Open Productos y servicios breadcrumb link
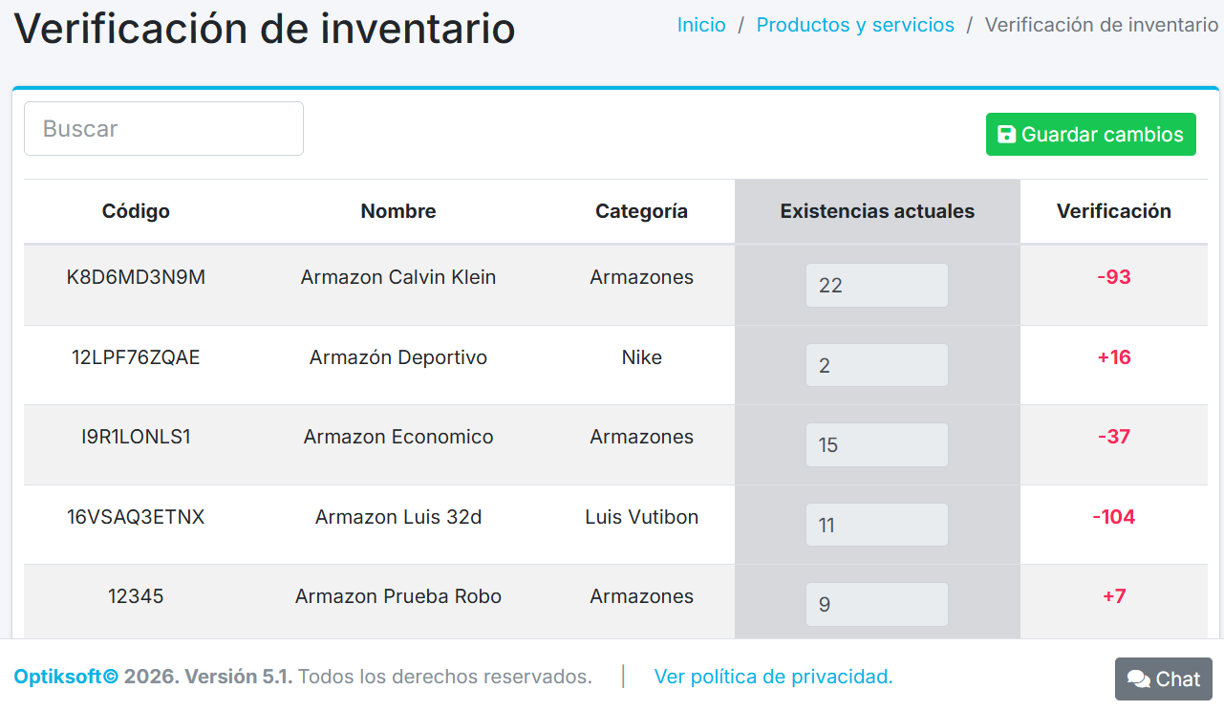The height and width of the screenshot is (711, 1224). (x=855, y=26)
